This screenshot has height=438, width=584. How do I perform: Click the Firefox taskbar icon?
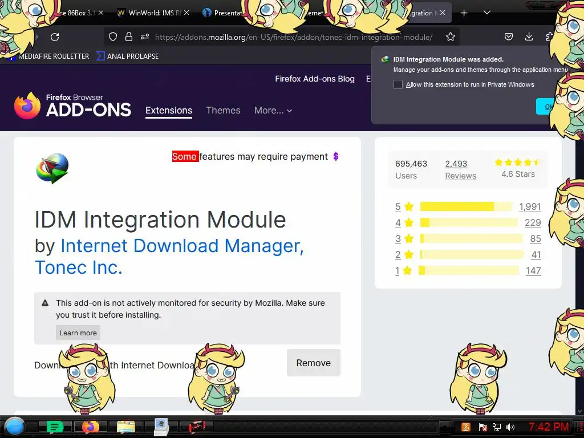click(91, 427)
